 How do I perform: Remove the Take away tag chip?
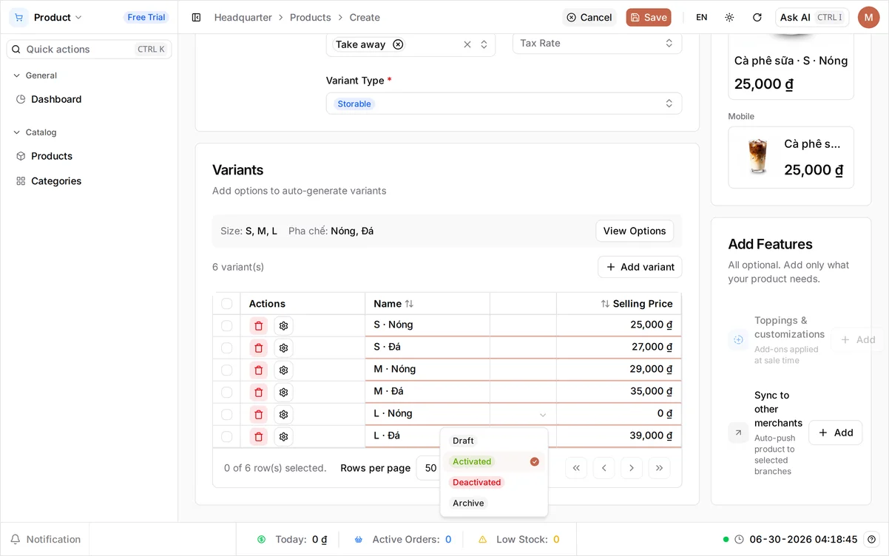[398, 44]
